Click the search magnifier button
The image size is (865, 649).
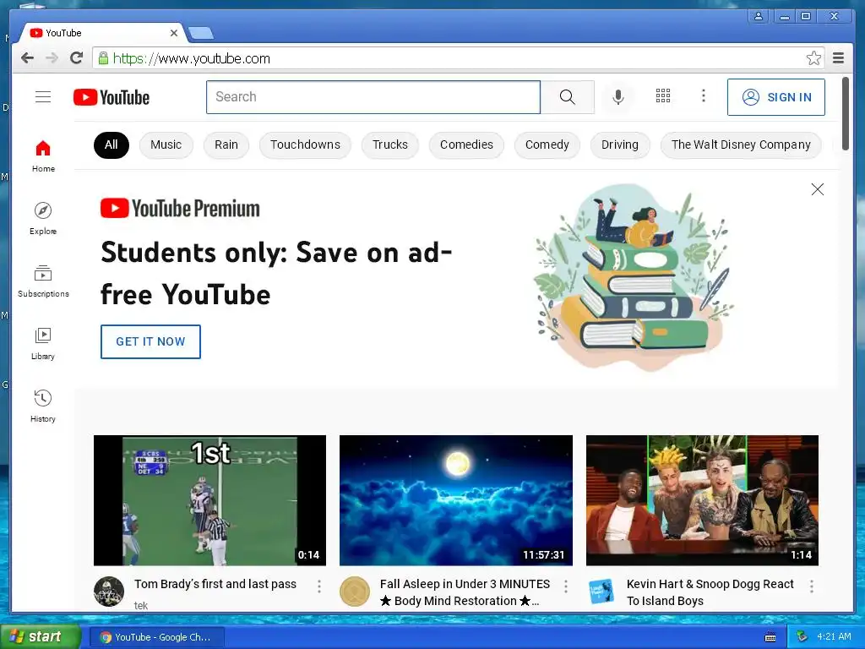(x=567, y=97)
